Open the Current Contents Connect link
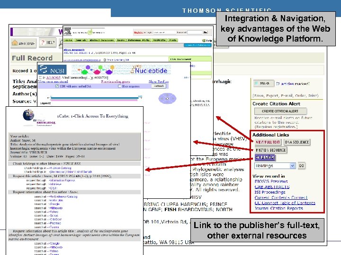 [281, 197]
